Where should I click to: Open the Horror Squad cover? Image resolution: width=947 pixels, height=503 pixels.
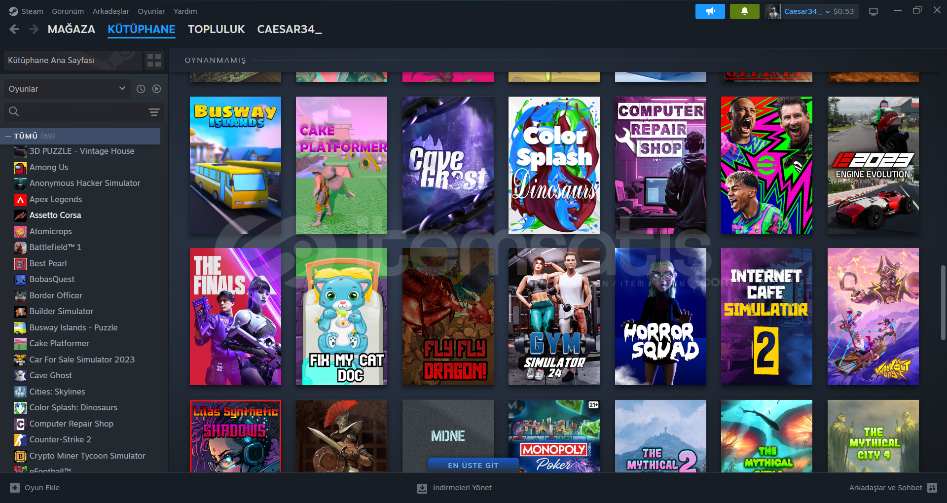(x=660, y=317)
